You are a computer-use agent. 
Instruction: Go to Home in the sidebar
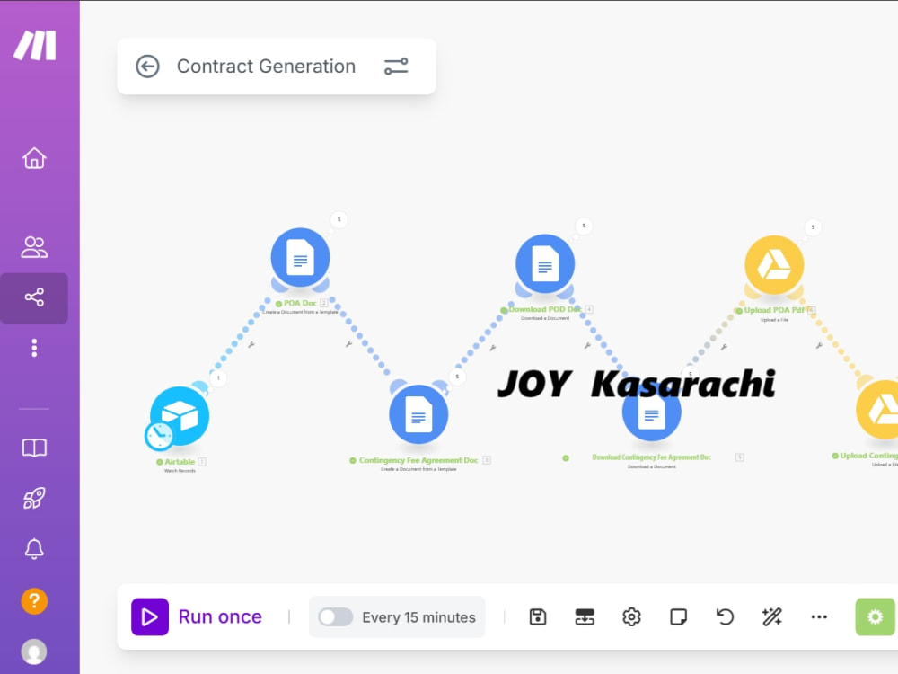click(x=34, y=158)
